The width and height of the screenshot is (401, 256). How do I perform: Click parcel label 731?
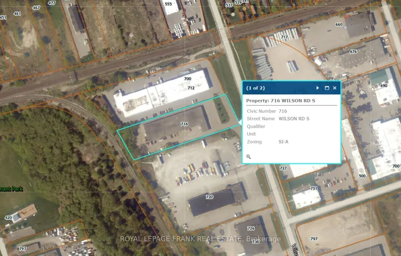pos(313,188)
